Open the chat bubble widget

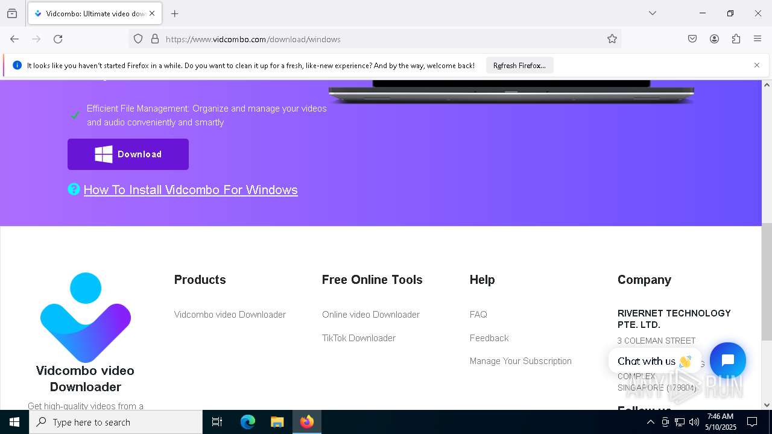click(x=728, y=360)
